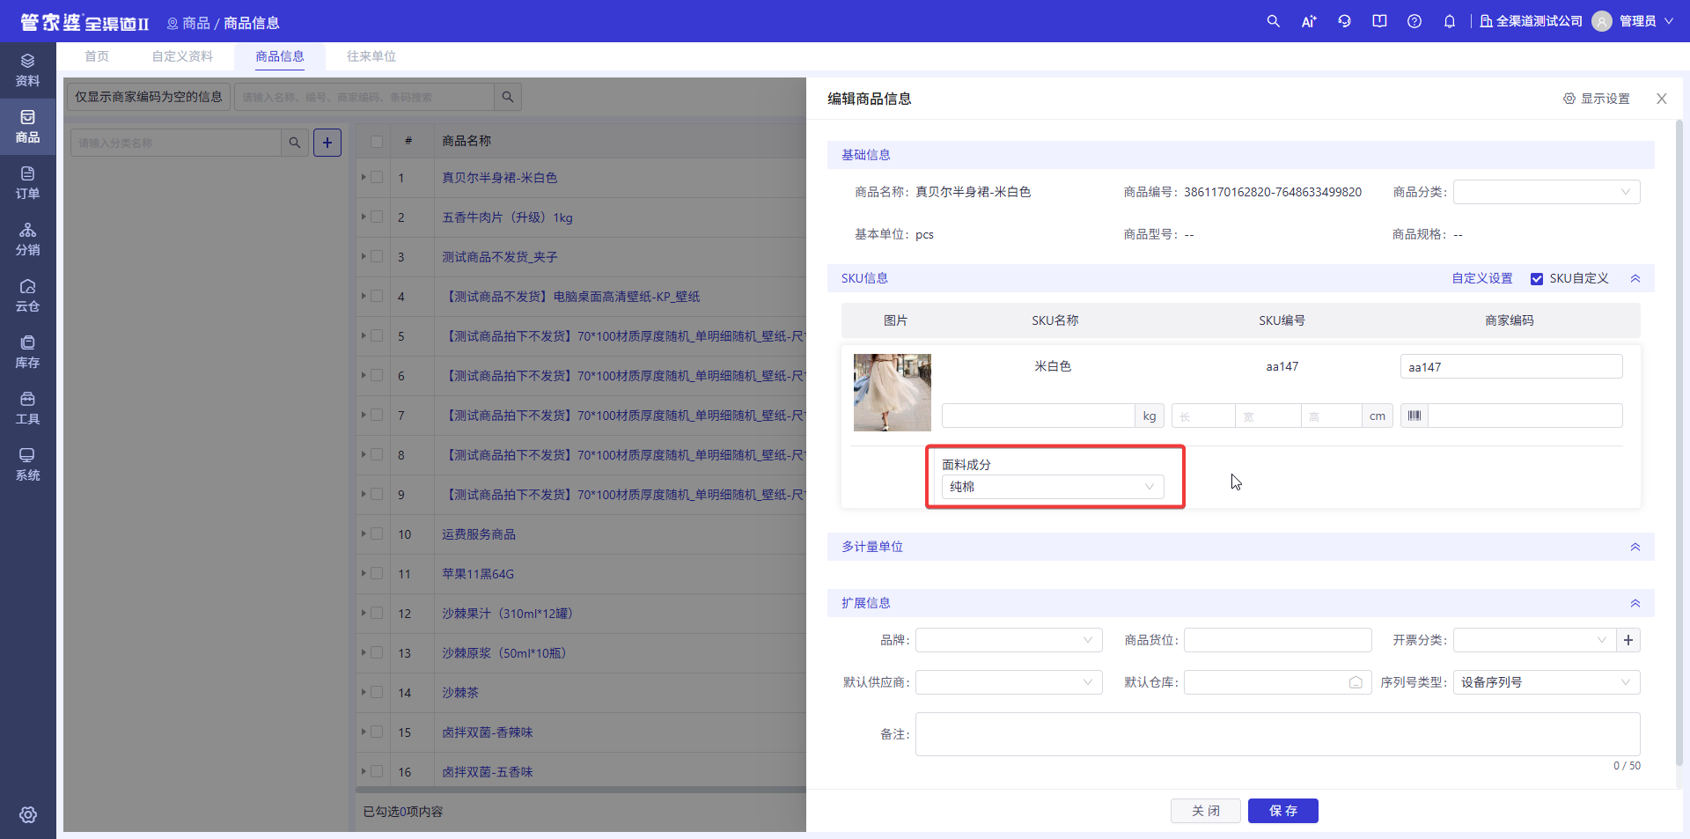Open the 开票分类 dropdown
Viewport: 1690px width, 839px height.
pos(1534,640)
